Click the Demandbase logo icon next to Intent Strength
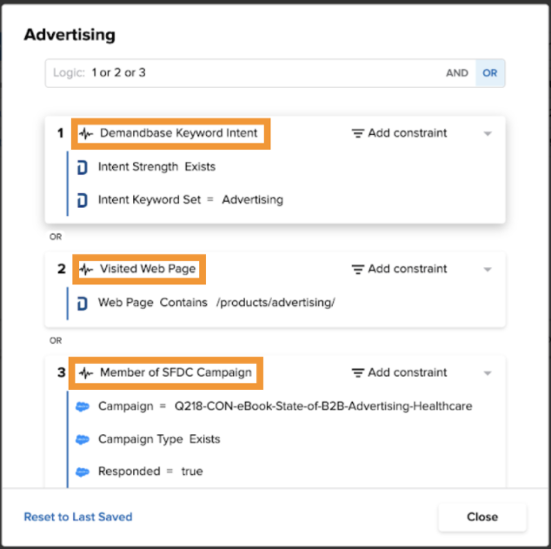Screen dimensions: 551x549 83,167
